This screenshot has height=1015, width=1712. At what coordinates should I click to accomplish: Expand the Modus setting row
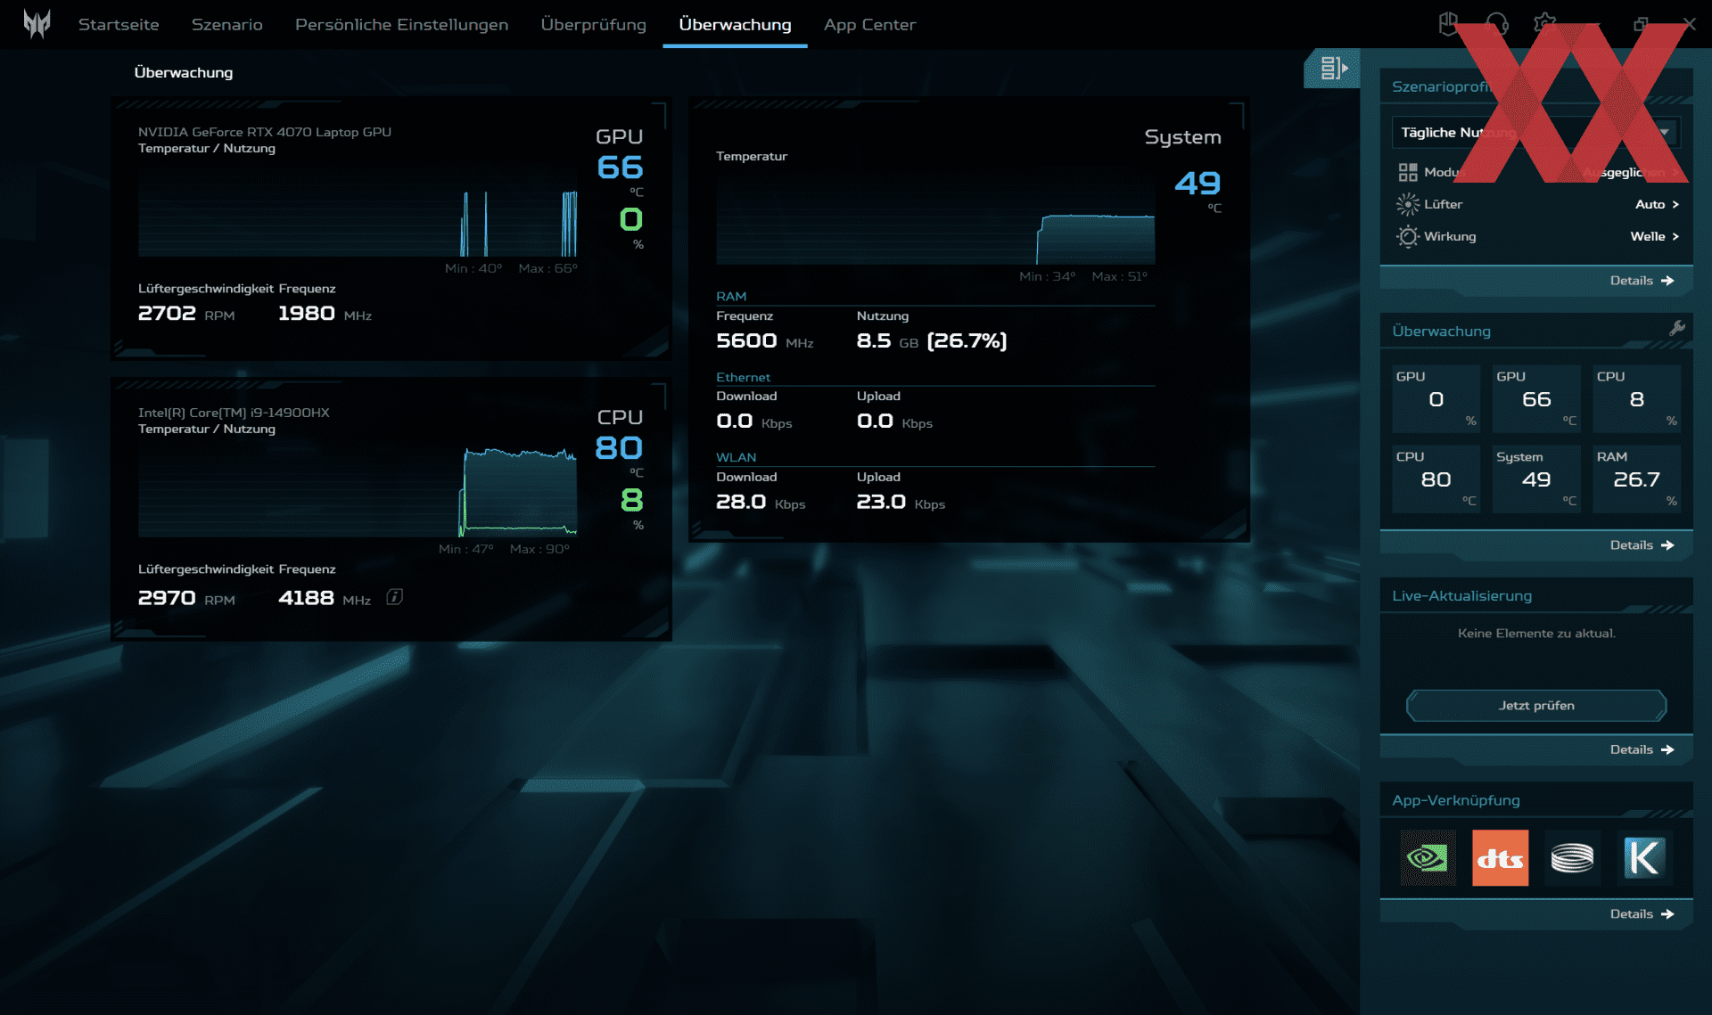pyautogui.click(x=1537, y=172)
